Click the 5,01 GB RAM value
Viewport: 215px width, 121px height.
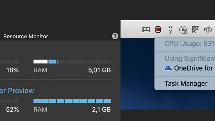click(x=99, y=70)
